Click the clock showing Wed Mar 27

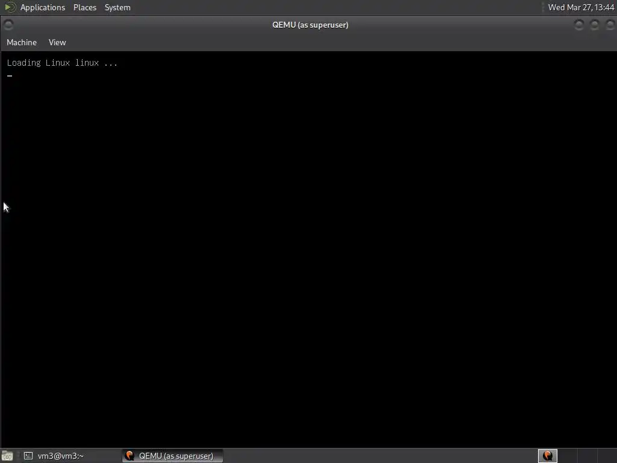(x=581, y=7)
